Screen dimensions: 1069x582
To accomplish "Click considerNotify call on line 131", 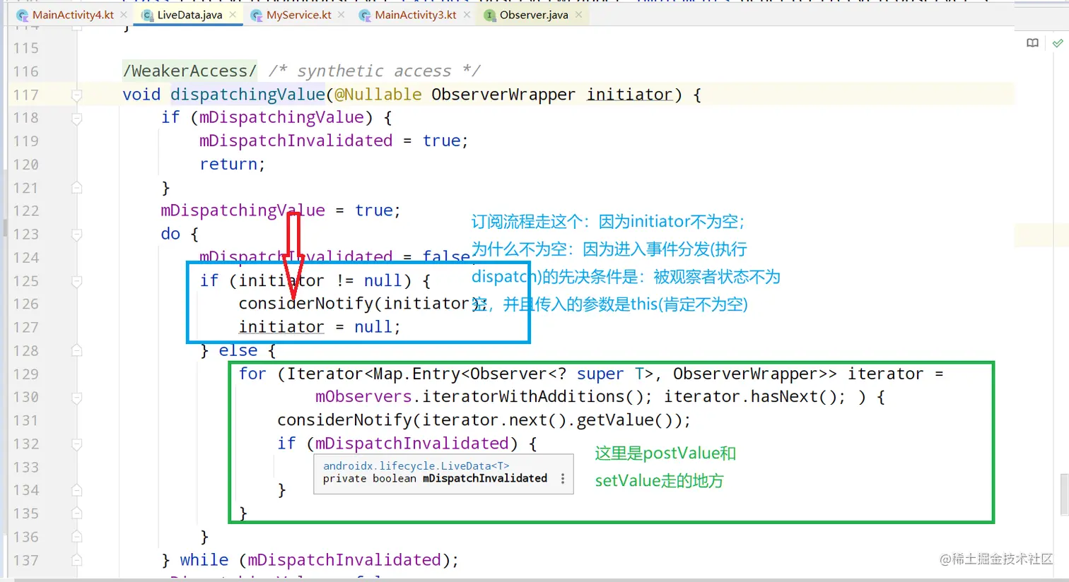I will pos(344,420).
